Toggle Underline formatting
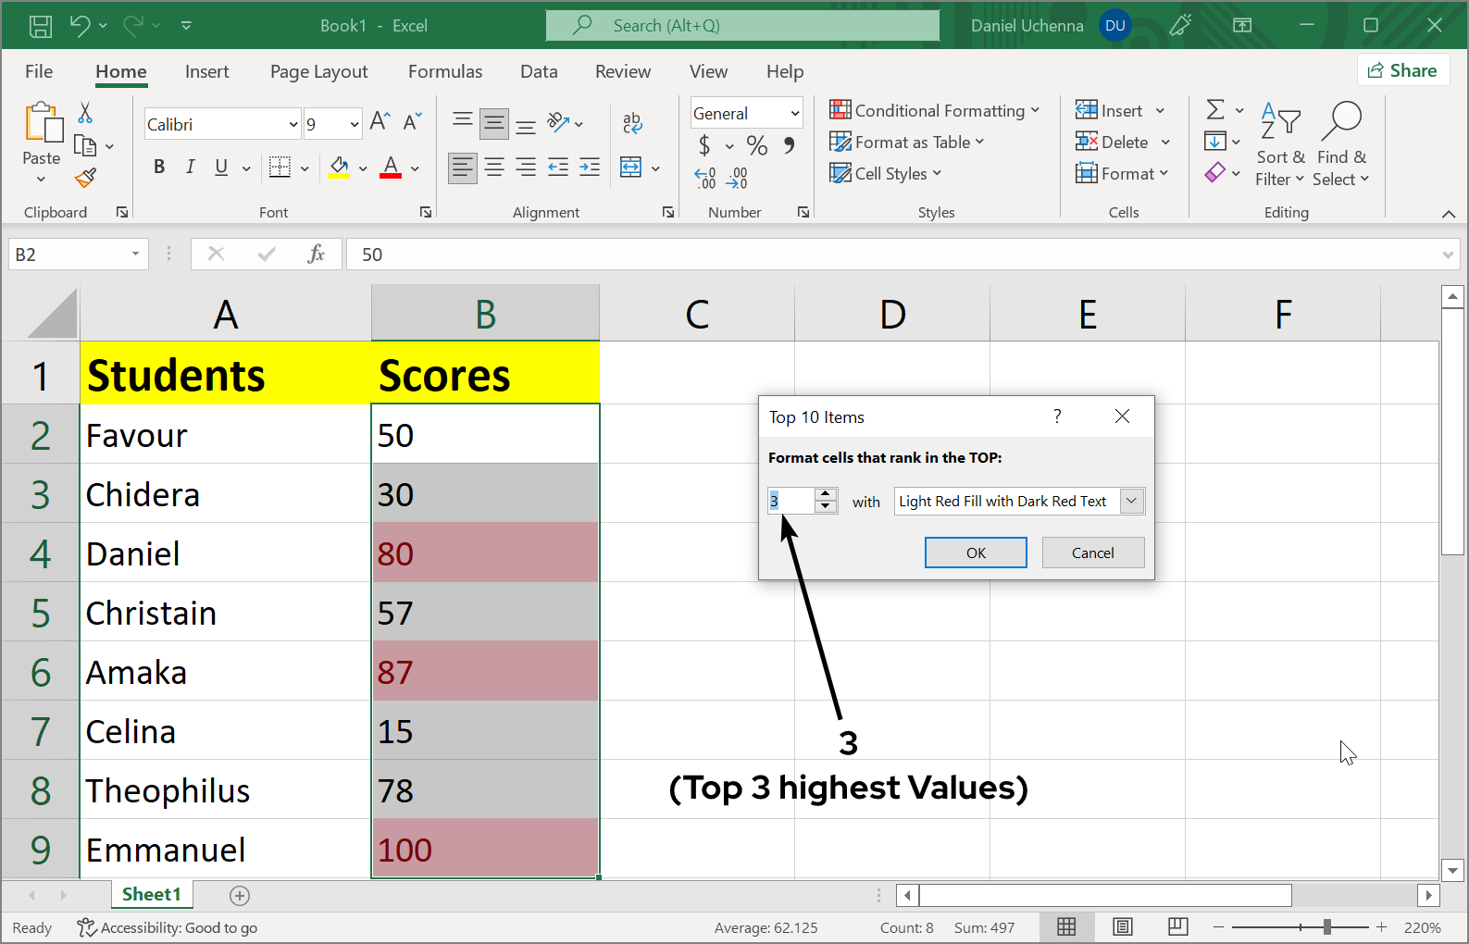This screenshot has width=1469, height=944. [221, 167]
